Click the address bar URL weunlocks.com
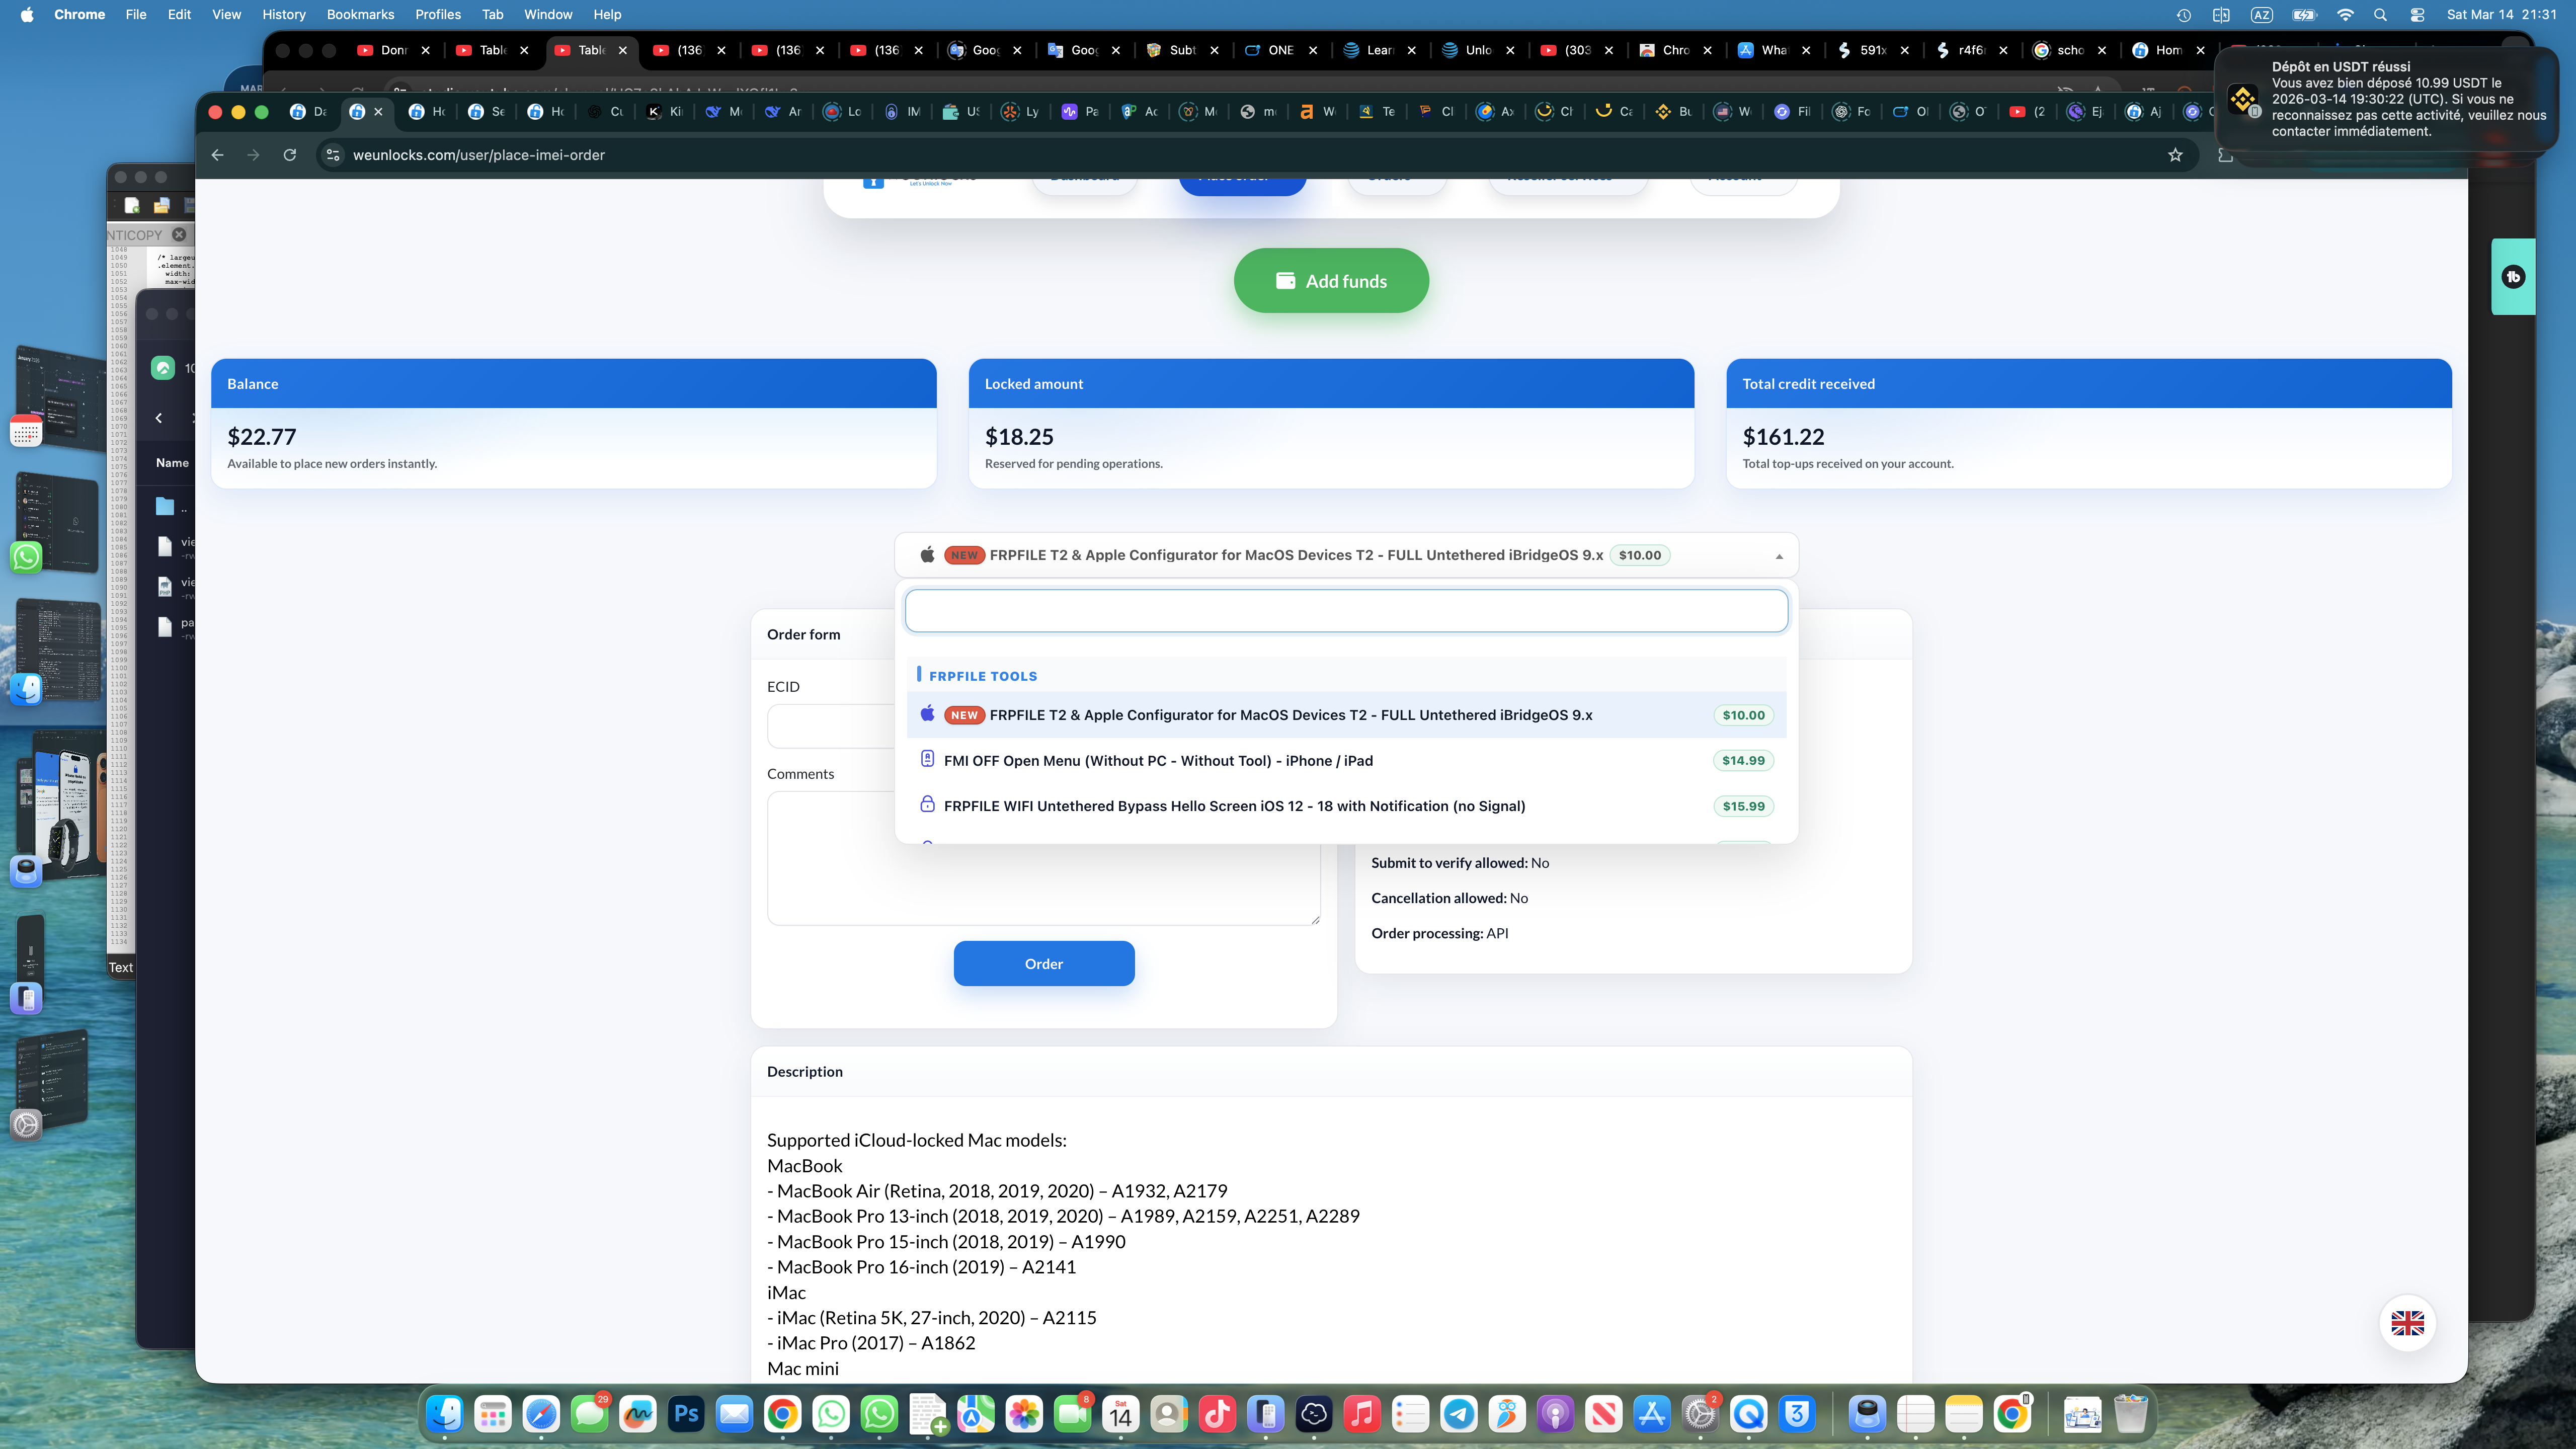 click(478, 155)
